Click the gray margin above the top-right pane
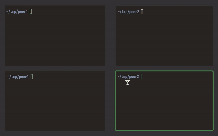This screenshot has height=136, width=218. pyautogui.click(x=164, y=3)
